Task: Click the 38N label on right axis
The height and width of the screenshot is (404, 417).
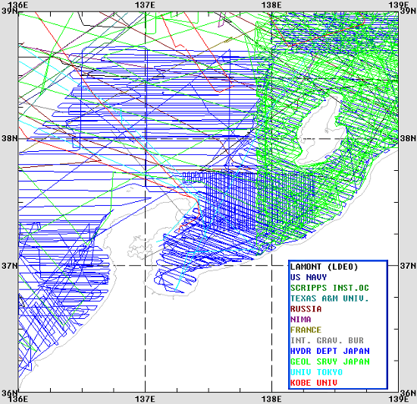Action: click(x=408, y=138)
